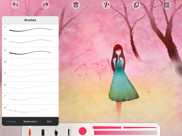Choose brush 1 from the list

coord(30,30)
